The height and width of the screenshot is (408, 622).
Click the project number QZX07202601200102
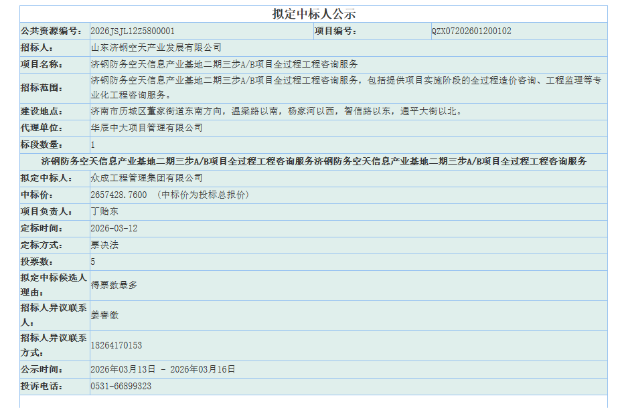click(471, 31)
